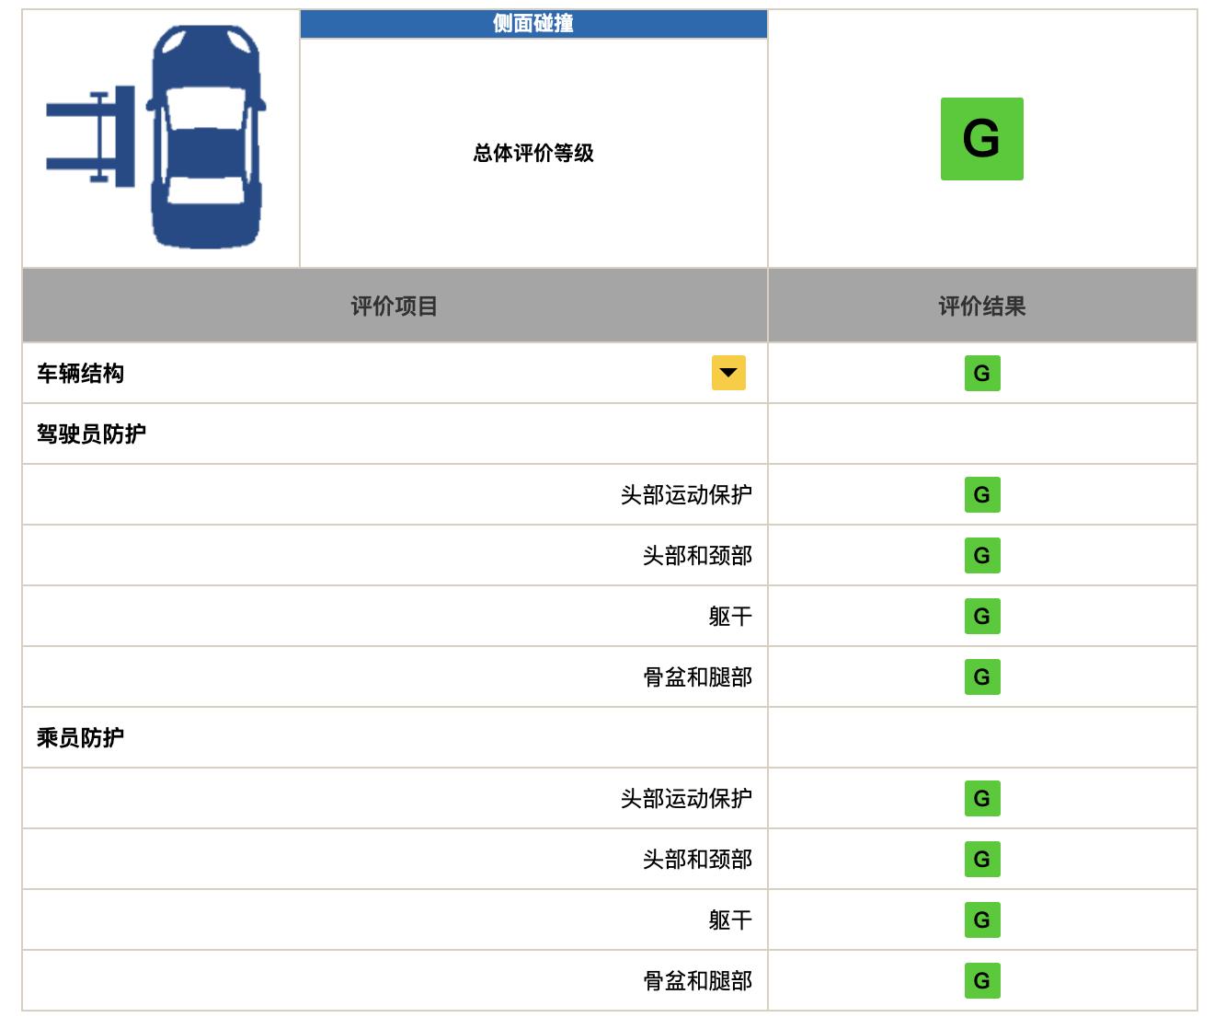
Task: Click the side-impact car diagram image
Action: 156,137
